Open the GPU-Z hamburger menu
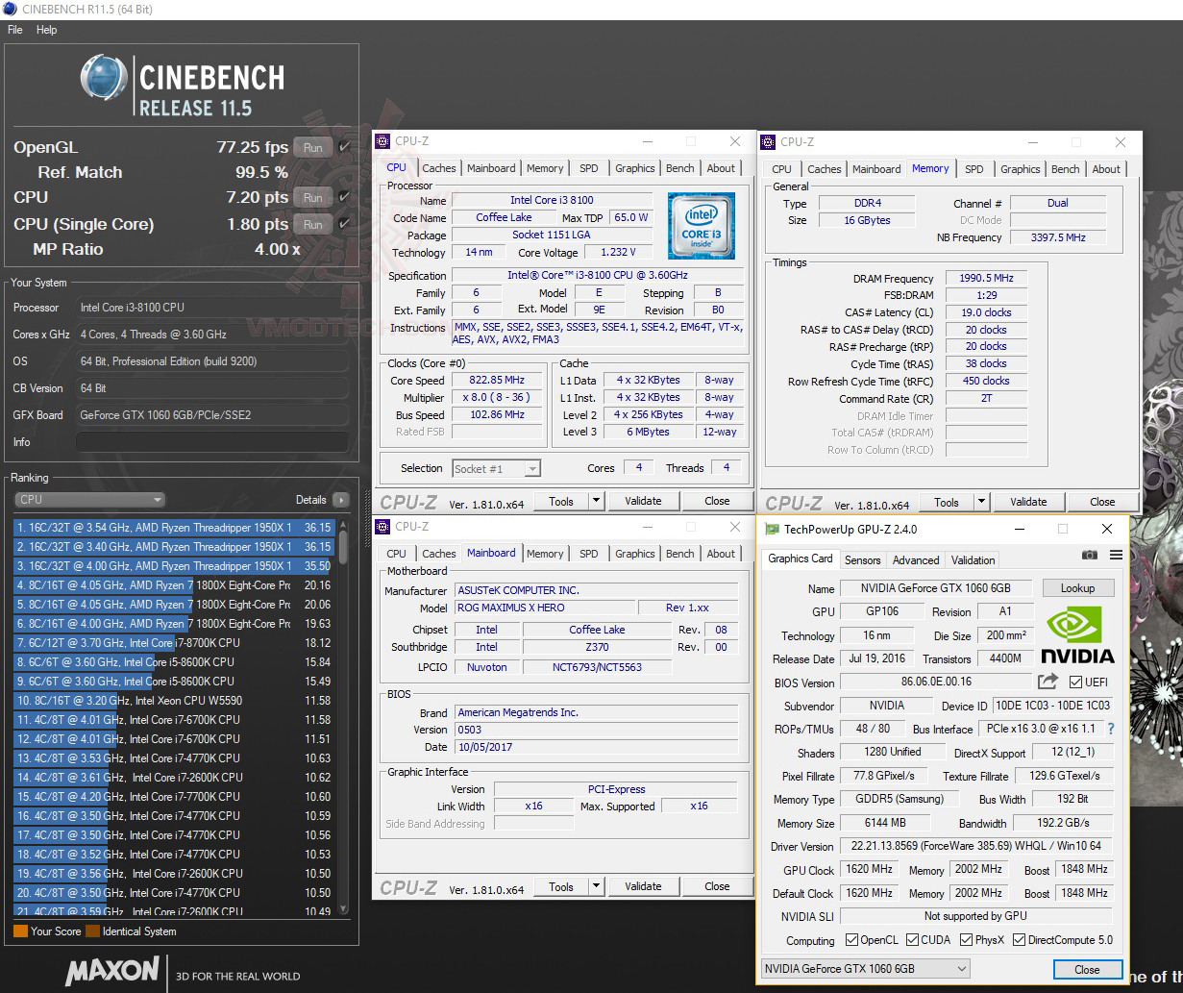The width and height of the screenshot is (1183, 993). point(1116,555)
